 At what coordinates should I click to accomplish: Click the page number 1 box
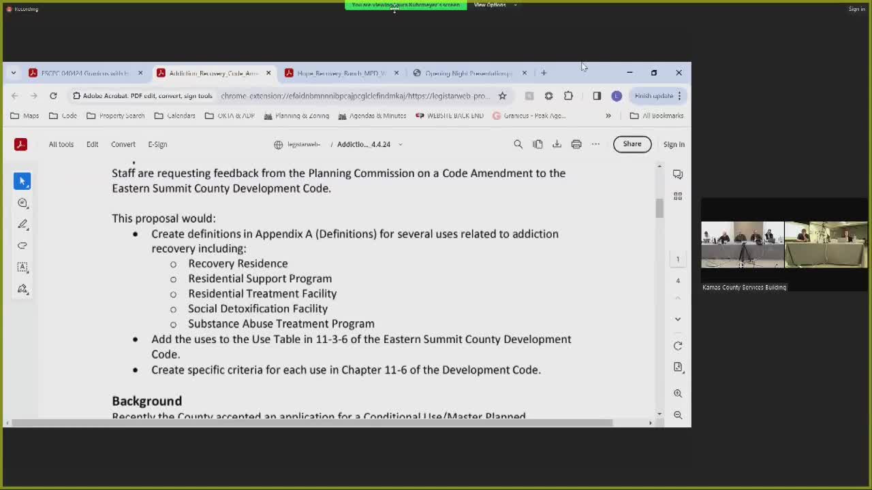(678, 259)
